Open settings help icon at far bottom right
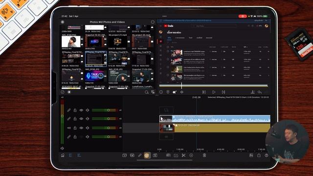313x176 pixels. click(266, 155)
